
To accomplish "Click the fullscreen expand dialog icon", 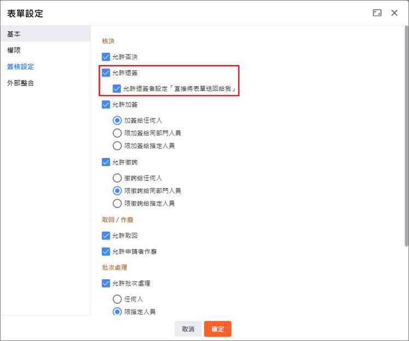I will click(377, 13).
